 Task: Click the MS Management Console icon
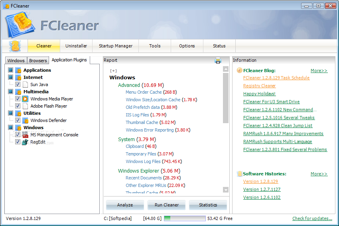pyautogui.click(x=25, y=135)
